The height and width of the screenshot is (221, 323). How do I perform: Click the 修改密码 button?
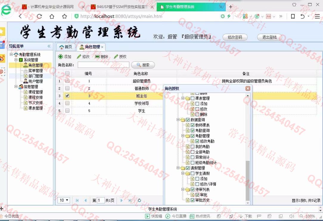coord(235,37)
